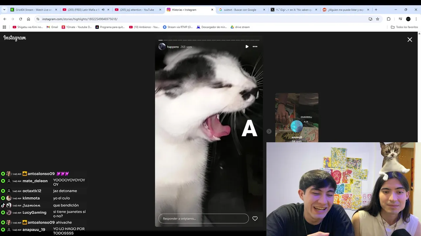
Task: Click the message 'que bendición'
Action: (x=66, y=205)
